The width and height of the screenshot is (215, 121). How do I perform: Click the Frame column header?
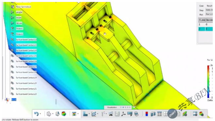202,20
